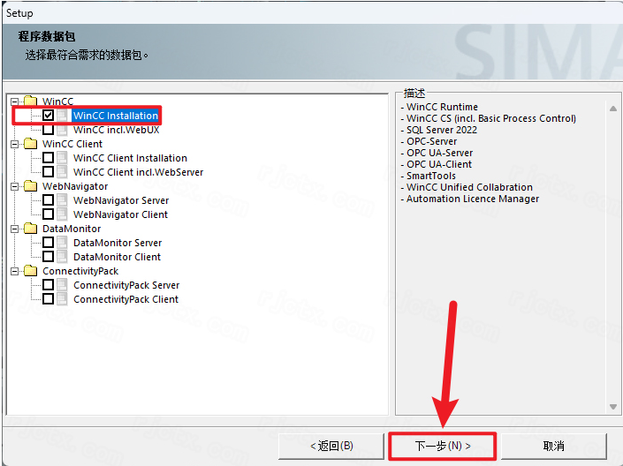623x466 pixels.
Task: Select the WebNavigator folder label
Action: point(75,186)
